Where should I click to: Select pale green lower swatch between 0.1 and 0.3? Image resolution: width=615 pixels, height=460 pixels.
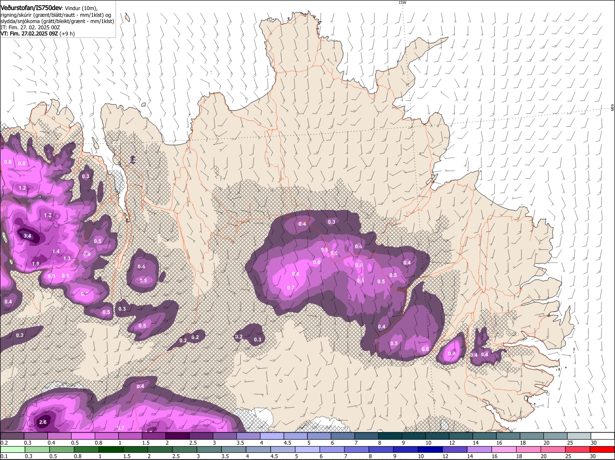coord(12,449)
